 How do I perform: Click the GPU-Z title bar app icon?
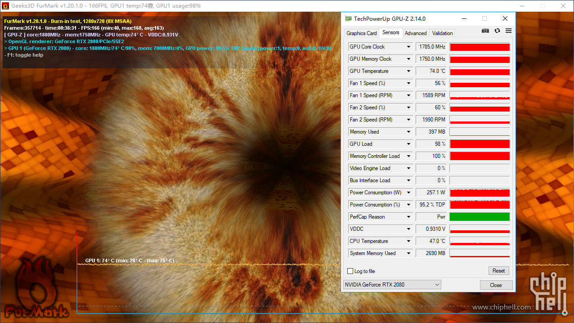348,18
